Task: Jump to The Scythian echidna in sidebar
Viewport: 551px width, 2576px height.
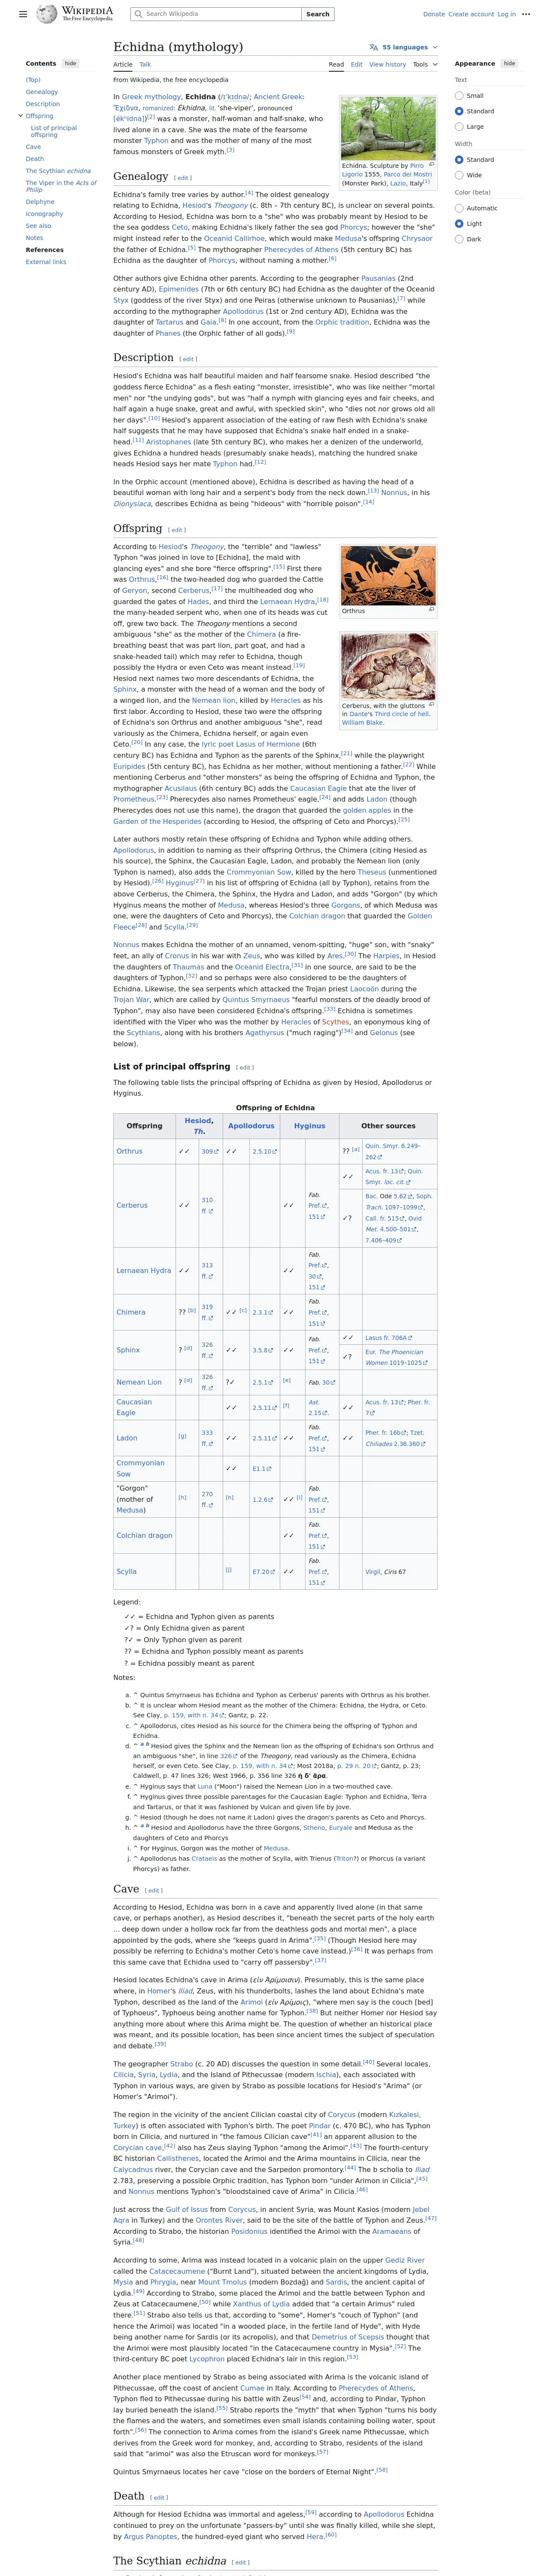Action: coord(58,171)
